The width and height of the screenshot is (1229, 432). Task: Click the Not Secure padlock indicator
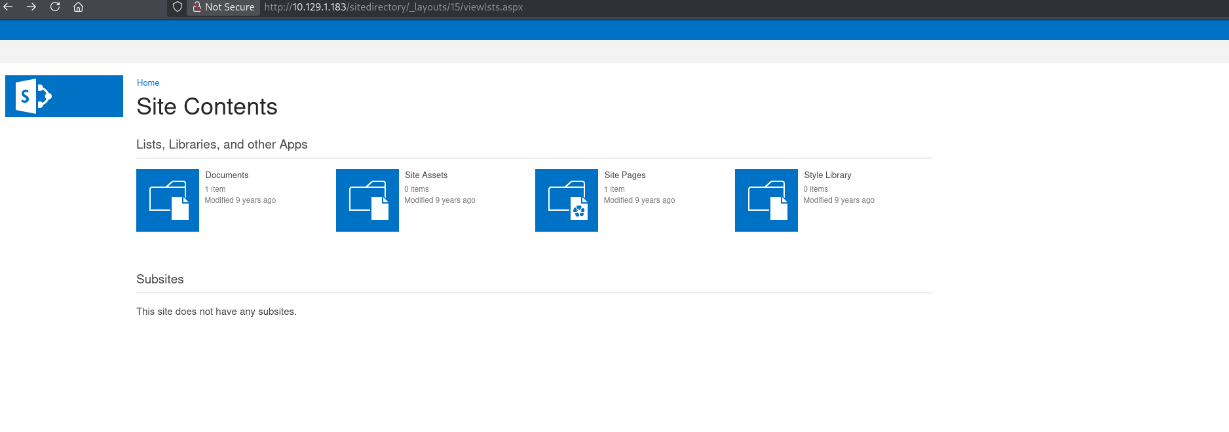pos(223,7)
